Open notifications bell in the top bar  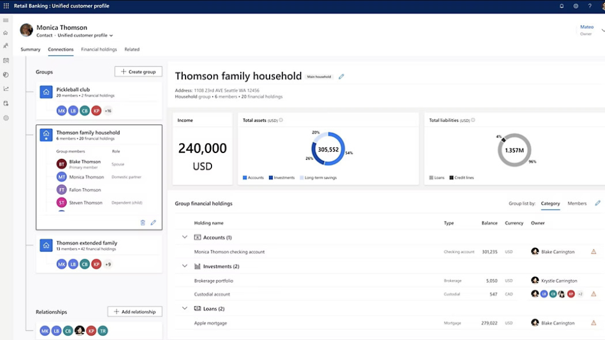(562, 6)
